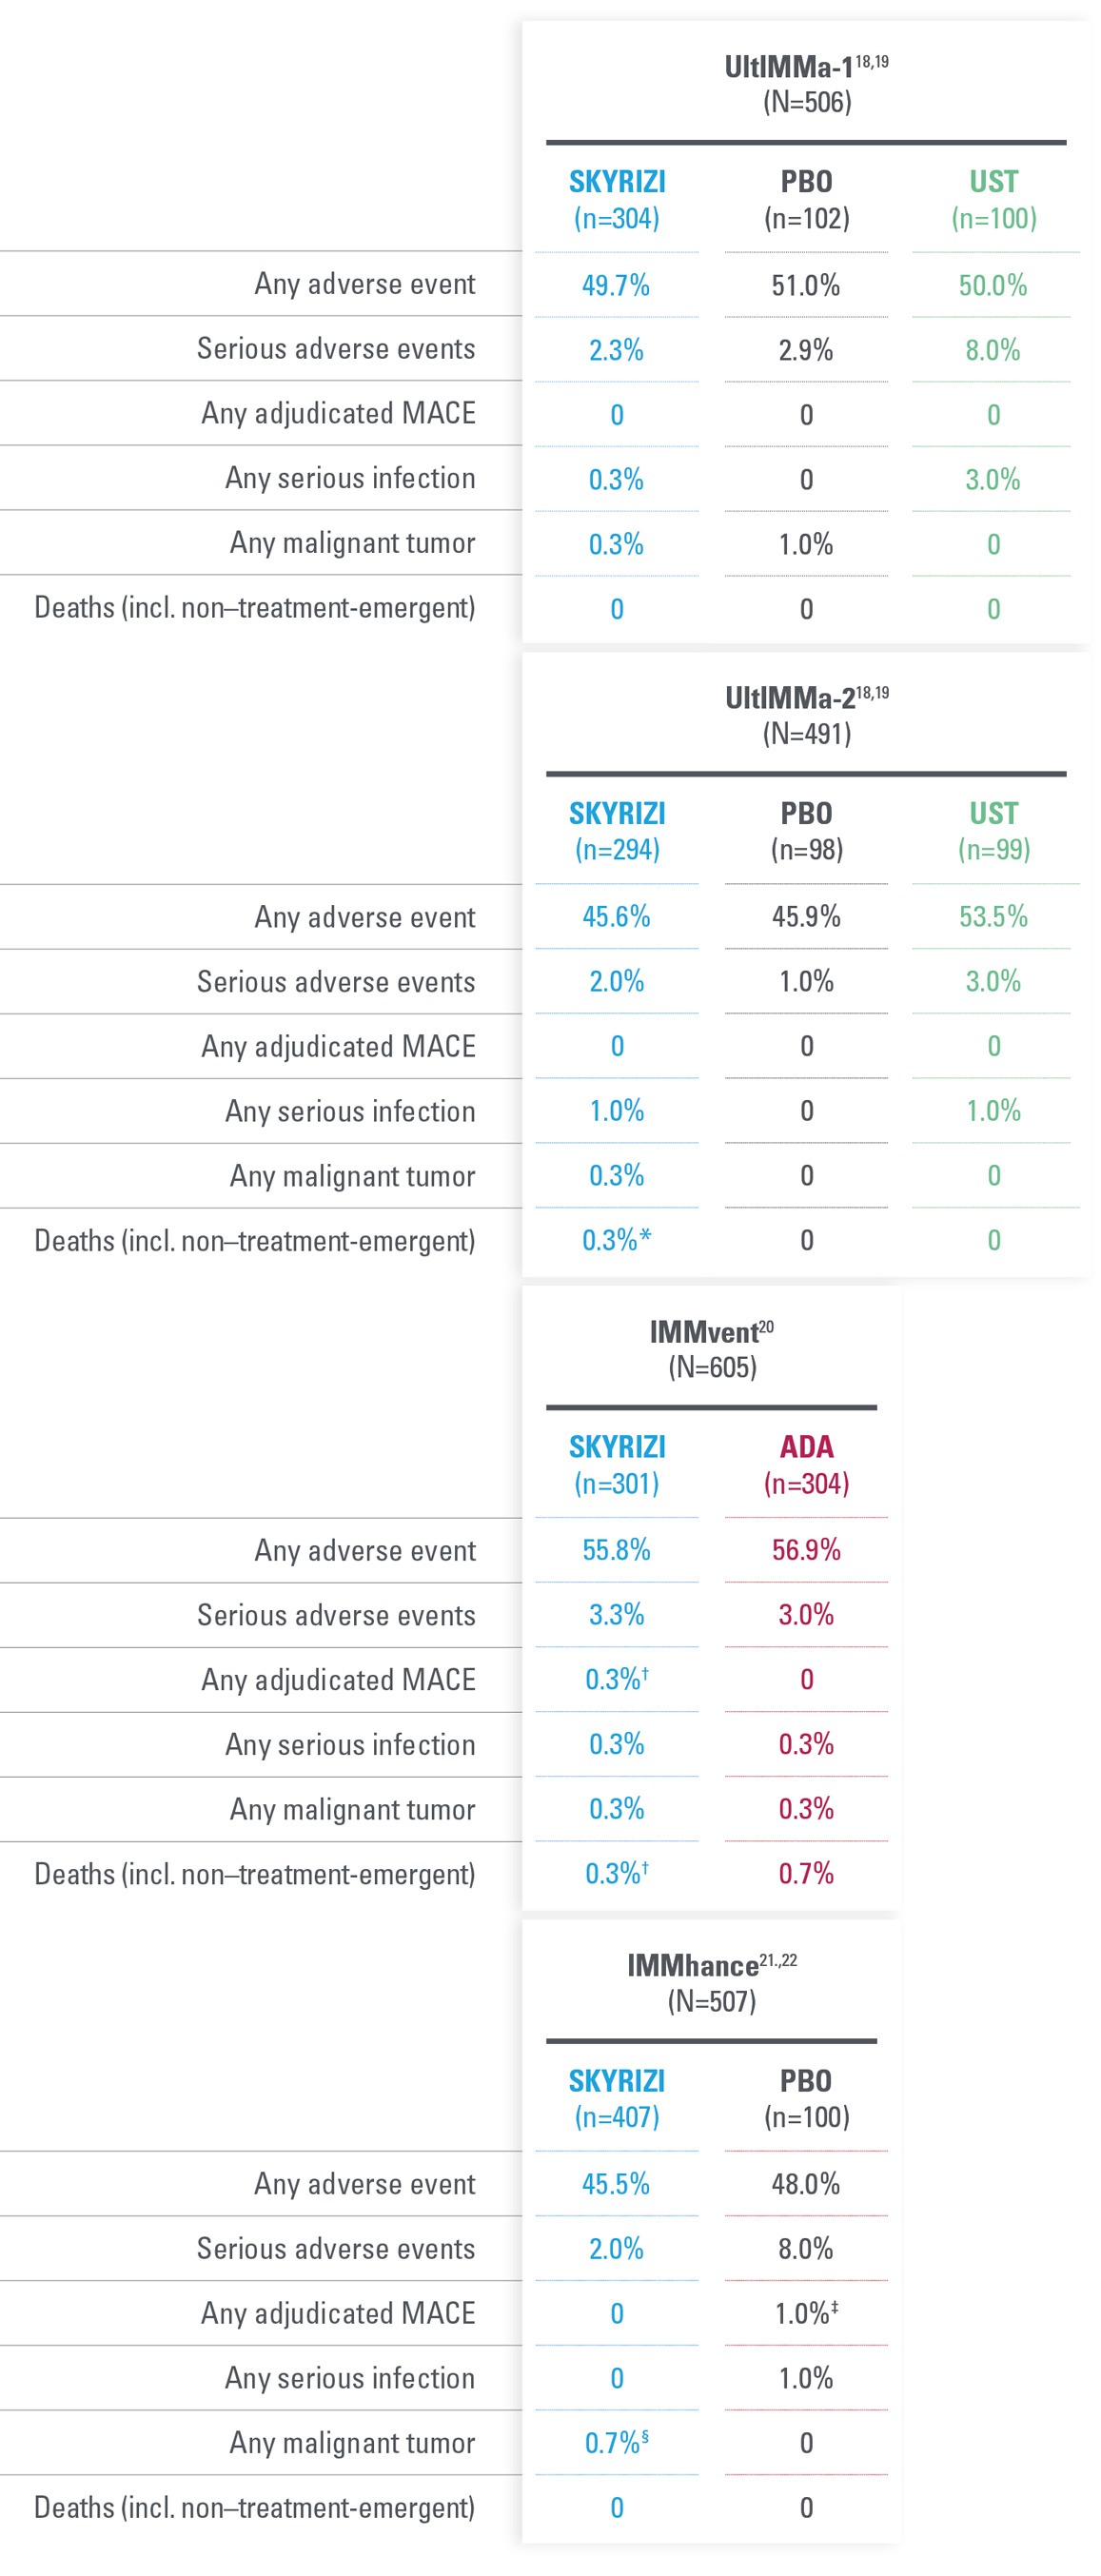Click the 0.7%§ malignant tumor value

pos(616,2443)
